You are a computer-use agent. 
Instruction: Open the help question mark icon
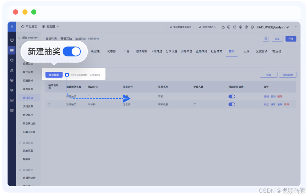[x=246, y=27]
